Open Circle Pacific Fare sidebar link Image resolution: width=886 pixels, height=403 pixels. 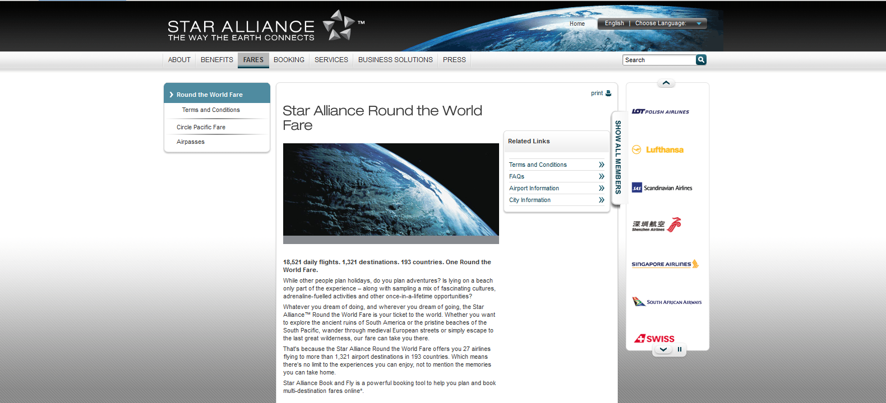[x=201, y=127]
